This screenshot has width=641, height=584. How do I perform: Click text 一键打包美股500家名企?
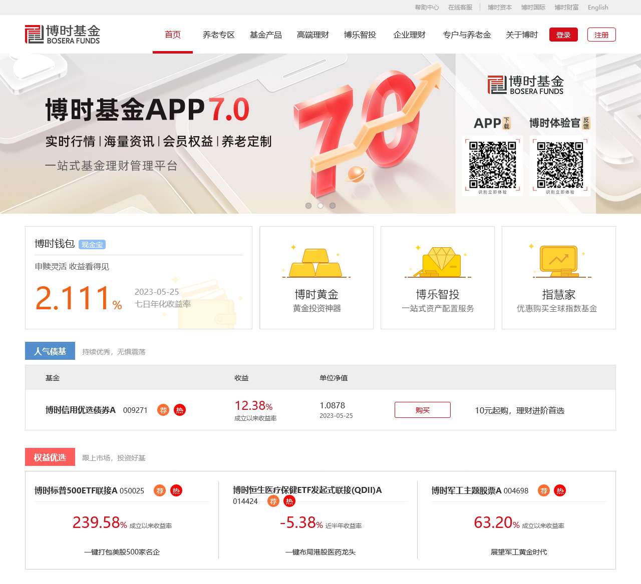(x=122, y=552)
